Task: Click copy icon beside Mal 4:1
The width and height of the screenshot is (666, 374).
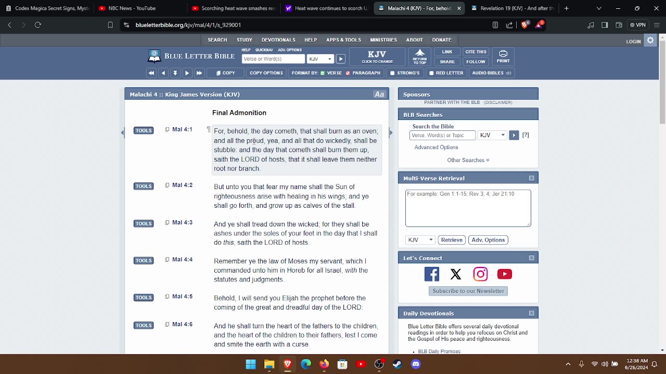Action: pyautogui.click(x=167, y=129)
